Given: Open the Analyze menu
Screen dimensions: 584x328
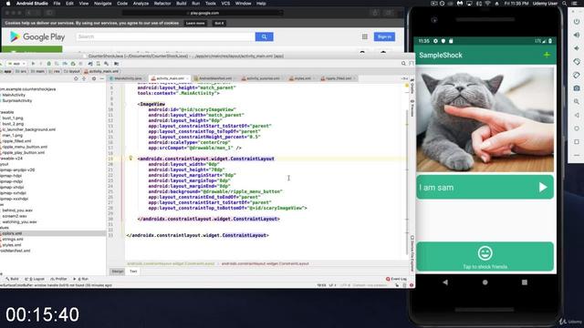Looking at the screenshot, I should pos(141,4).
